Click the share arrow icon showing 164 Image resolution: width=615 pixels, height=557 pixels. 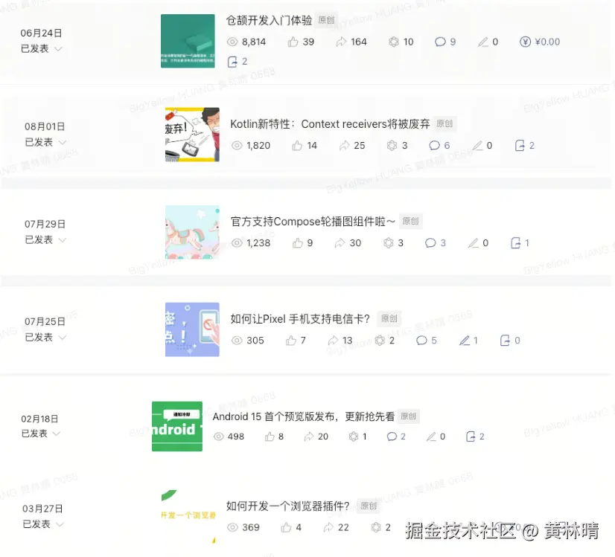coord(341,42)
